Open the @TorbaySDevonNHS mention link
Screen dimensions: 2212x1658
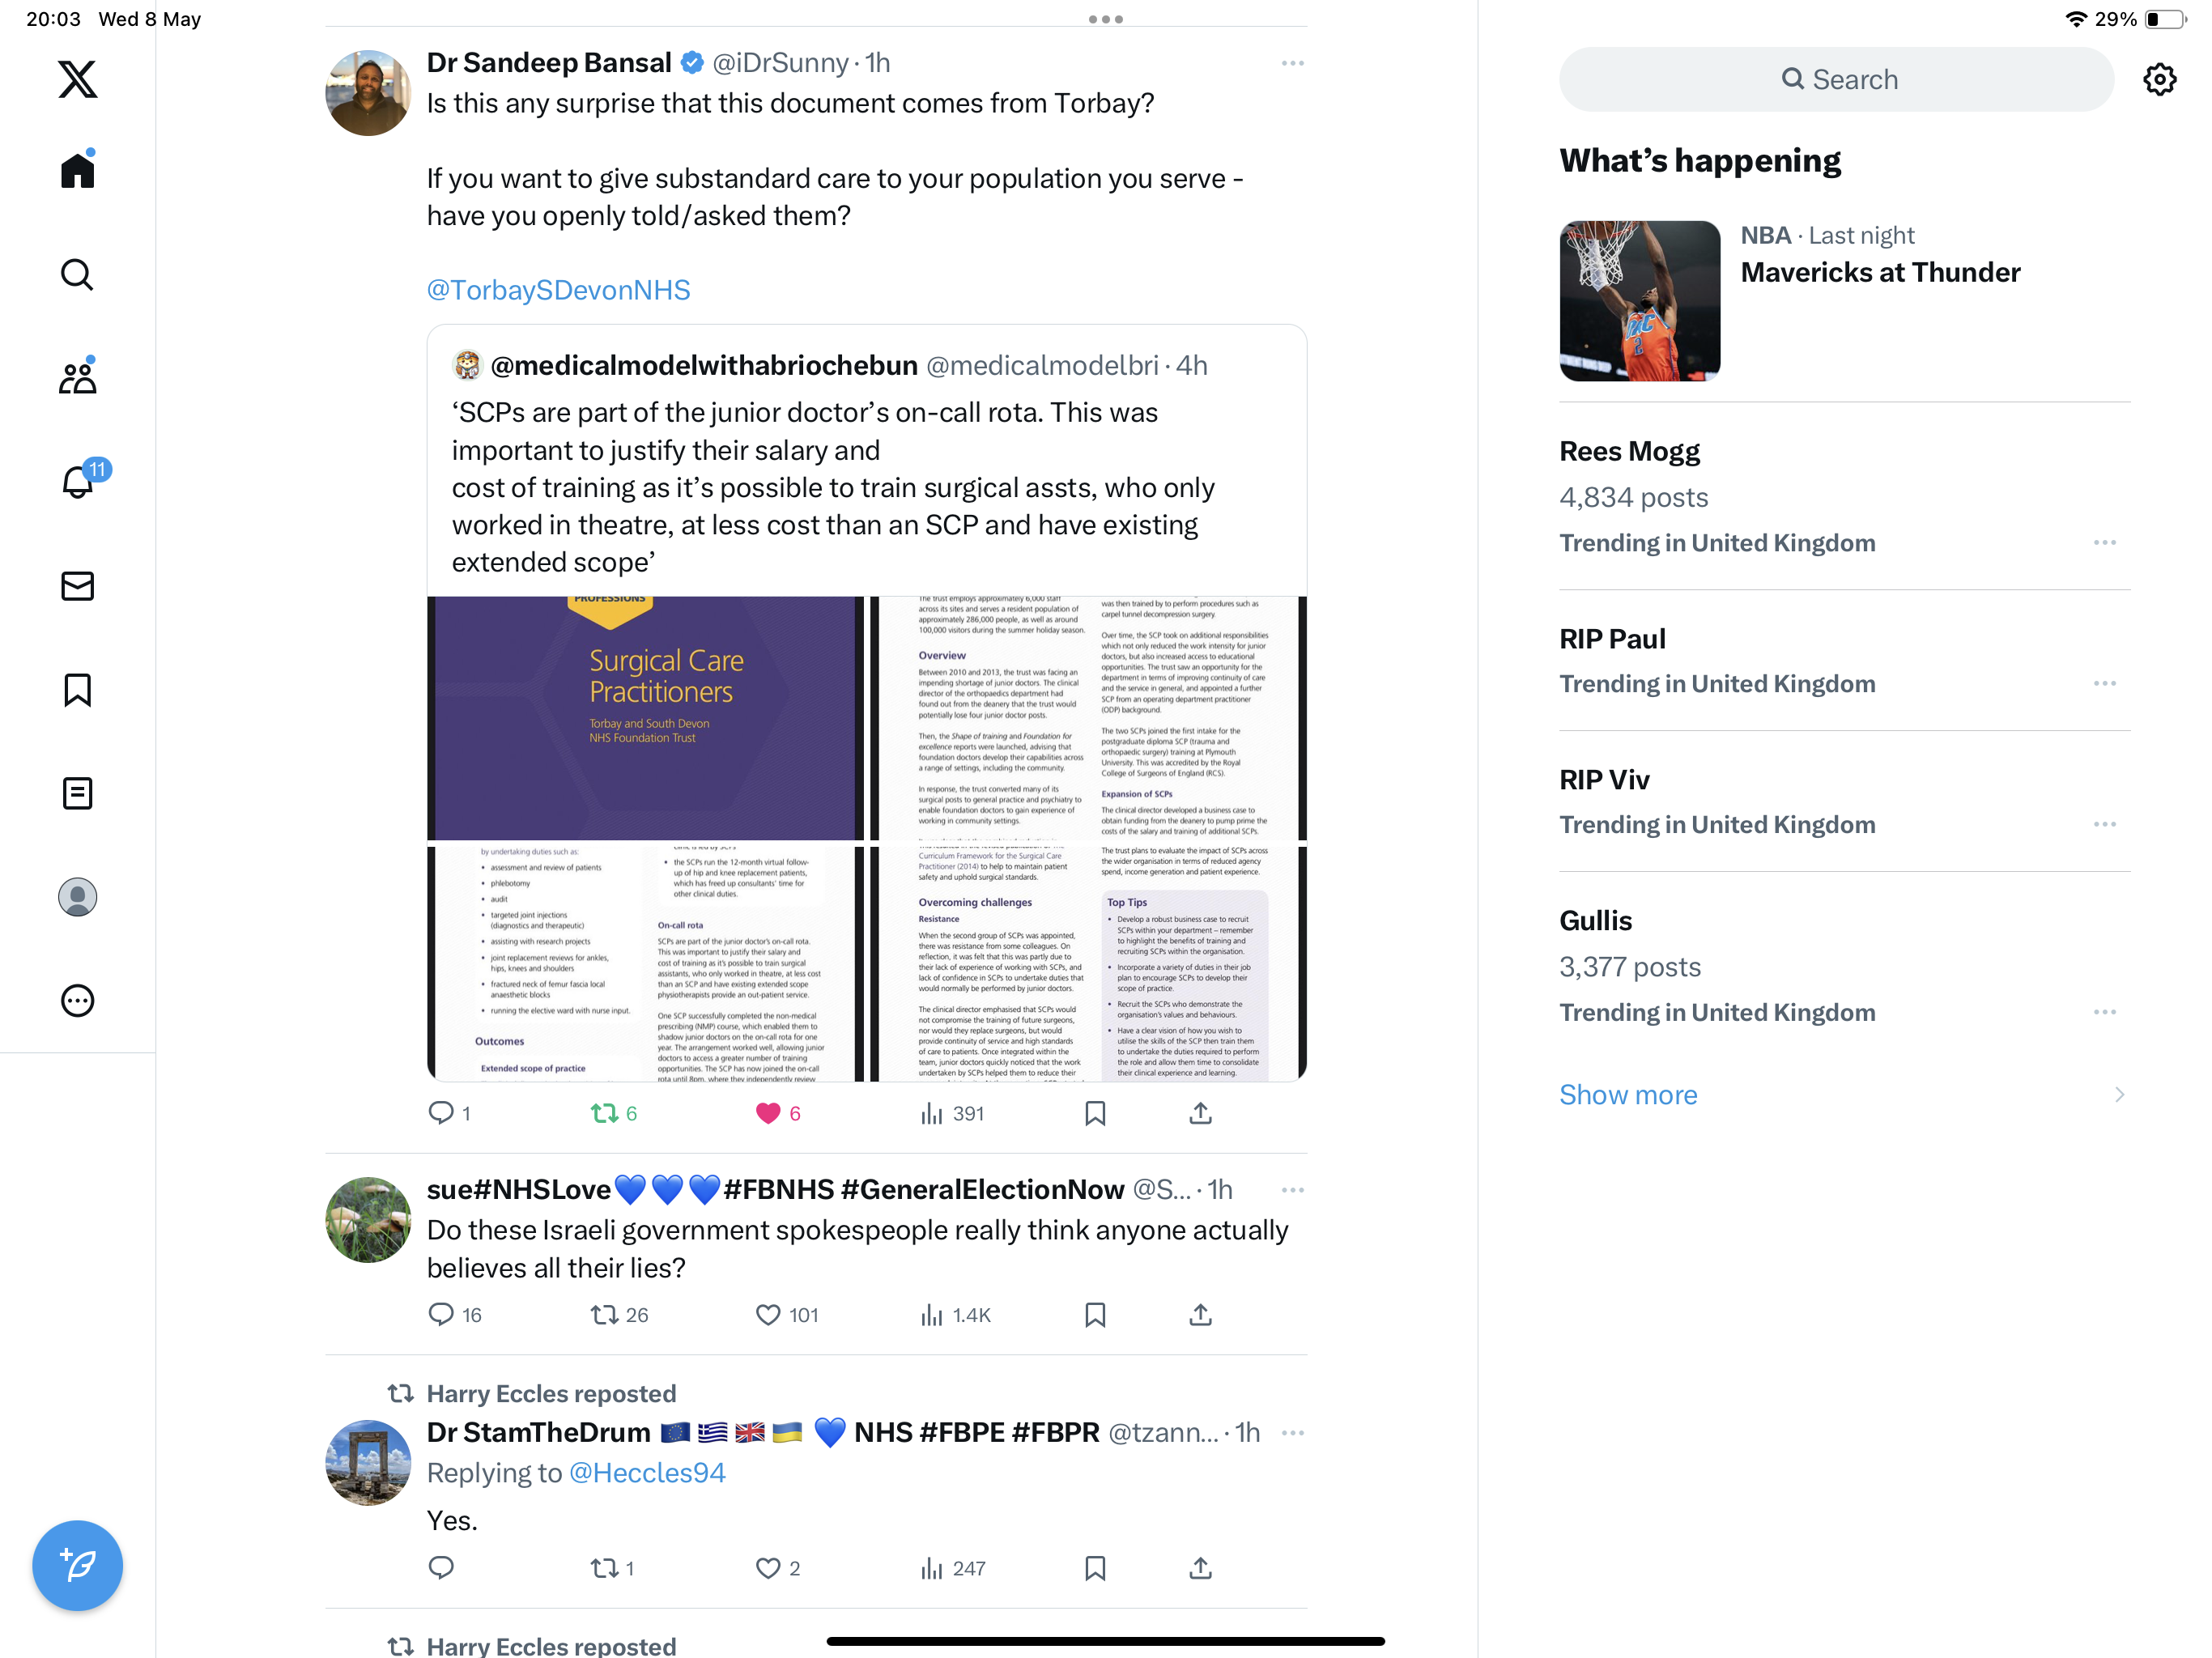(558, 290)
